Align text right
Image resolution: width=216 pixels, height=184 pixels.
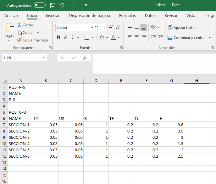(x=144, y=37)
